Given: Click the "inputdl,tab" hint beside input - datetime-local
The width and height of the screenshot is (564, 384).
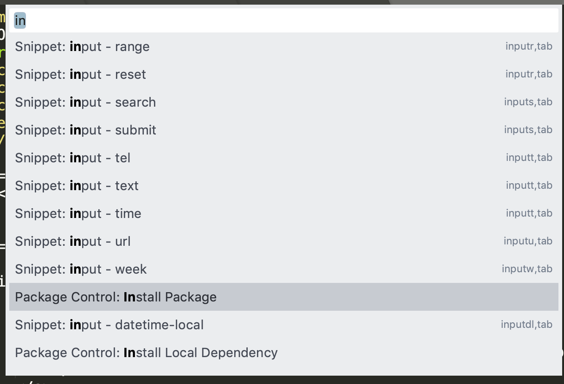Looking at the screenshot, I should [527, 325].
